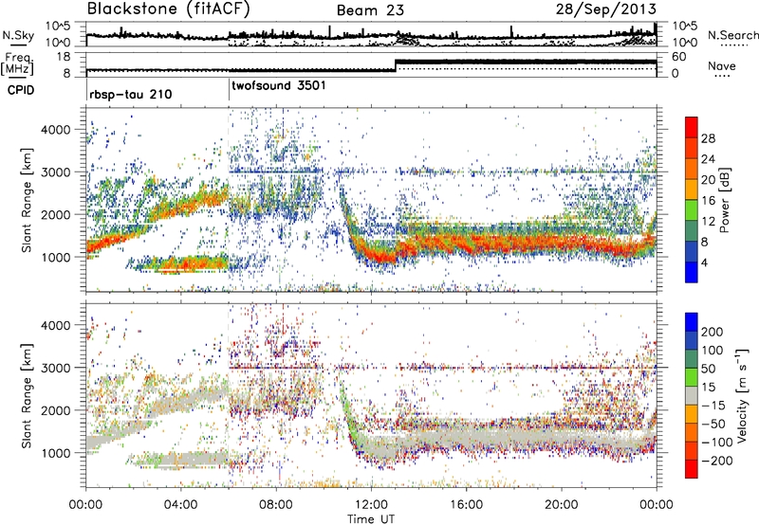Click the 'Nave' legend label

[x=722, y=65]
